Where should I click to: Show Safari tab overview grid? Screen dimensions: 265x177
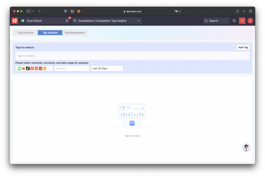[251, 11]
